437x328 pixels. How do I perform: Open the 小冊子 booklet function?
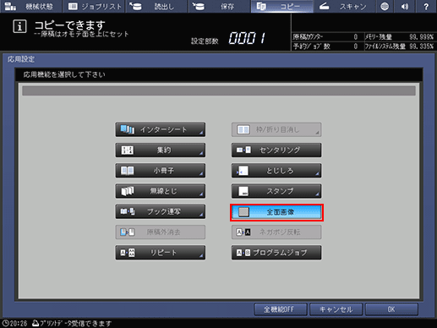(x=161, y=171)
